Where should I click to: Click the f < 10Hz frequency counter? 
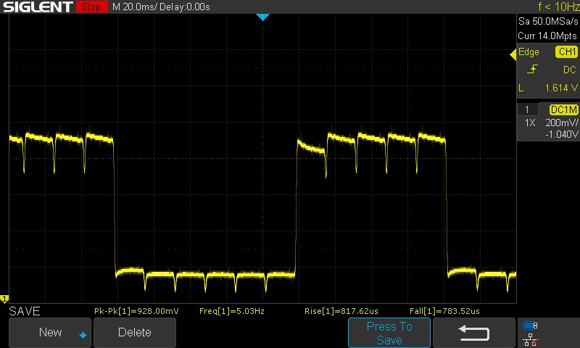point(559,7)
